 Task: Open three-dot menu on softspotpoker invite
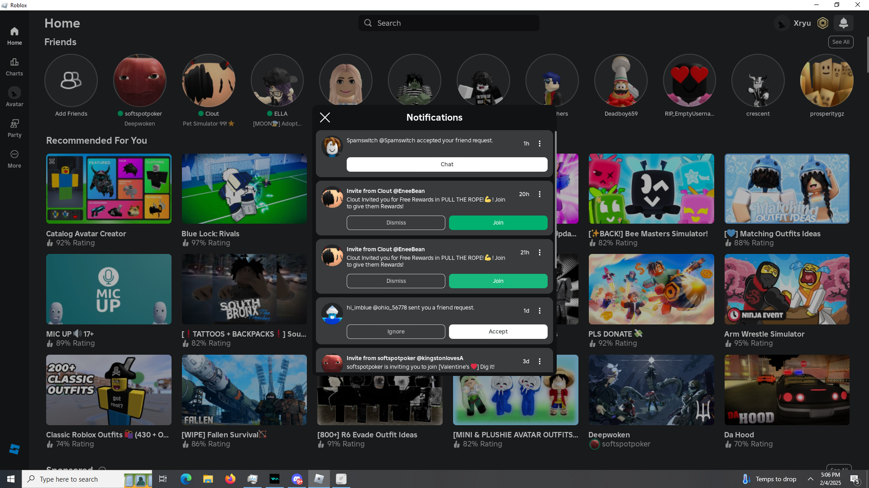pyautogui.click(x=540, y=361)
